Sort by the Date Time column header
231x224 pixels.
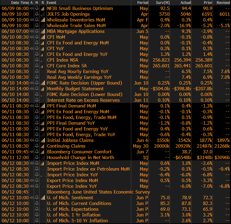pos(15,3)
